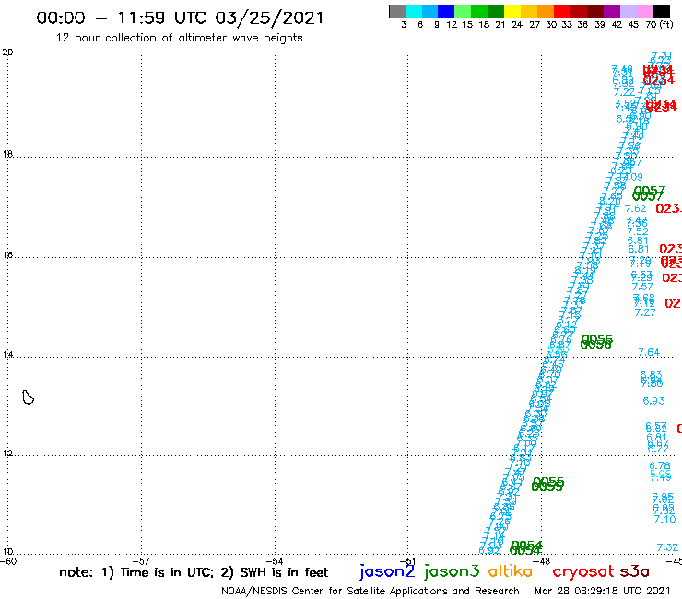Click the 12 latitude axis label
This screenshot has width=682, height=599.
coord(7,453)
